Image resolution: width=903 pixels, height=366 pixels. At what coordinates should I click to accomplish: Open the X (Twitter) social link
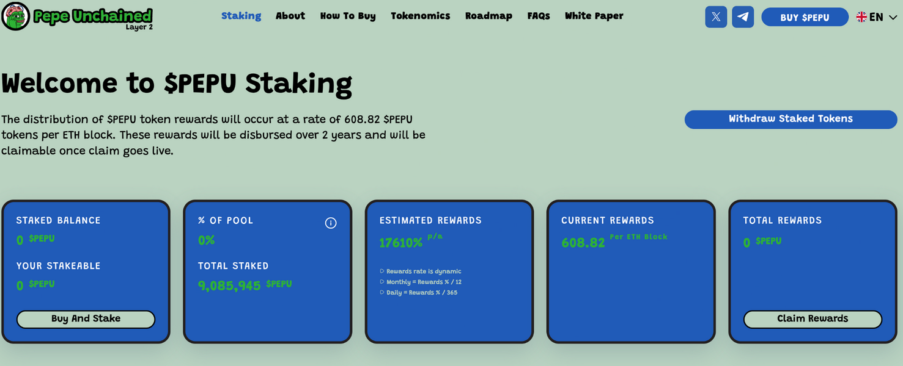point(716,16)
